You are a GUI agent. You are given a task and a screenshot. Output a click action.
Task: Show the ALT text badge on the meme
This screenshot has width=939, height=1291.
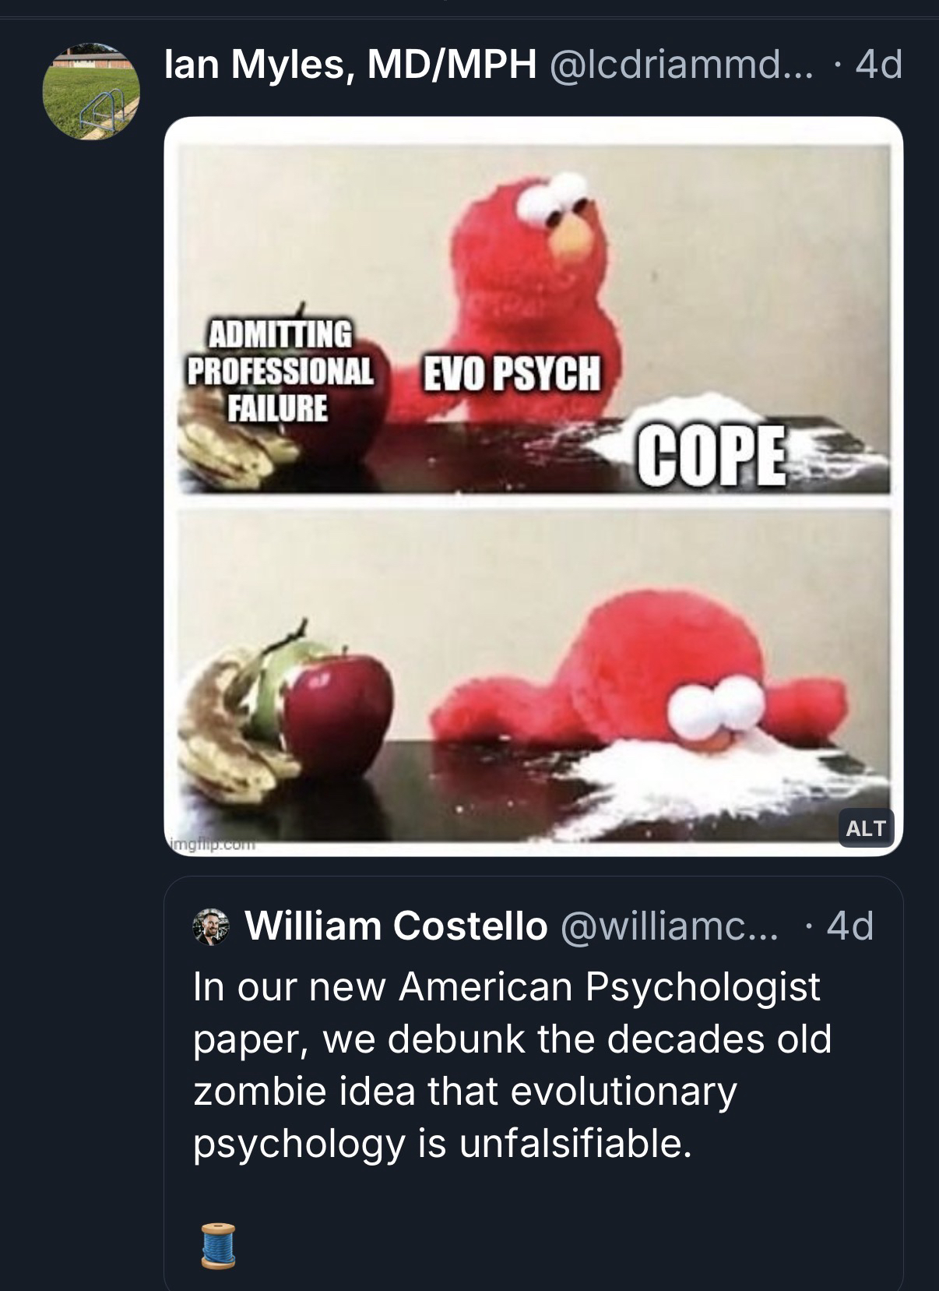(x=865, y=828)
